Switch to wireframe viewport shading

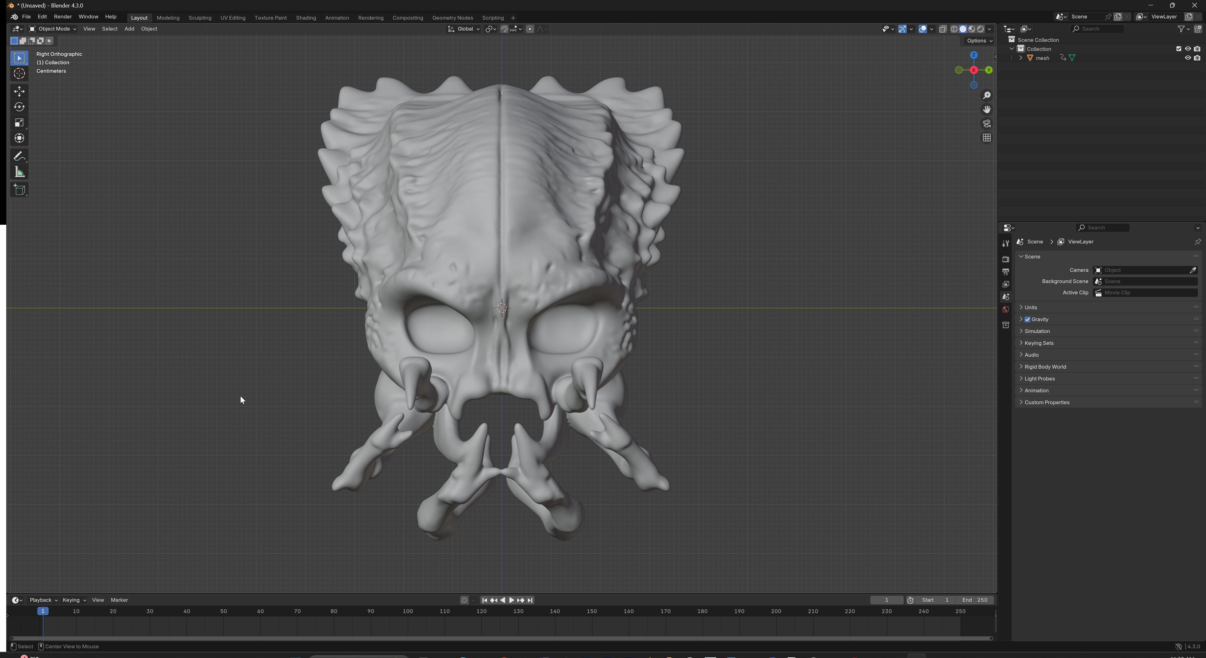pos(954,29)
